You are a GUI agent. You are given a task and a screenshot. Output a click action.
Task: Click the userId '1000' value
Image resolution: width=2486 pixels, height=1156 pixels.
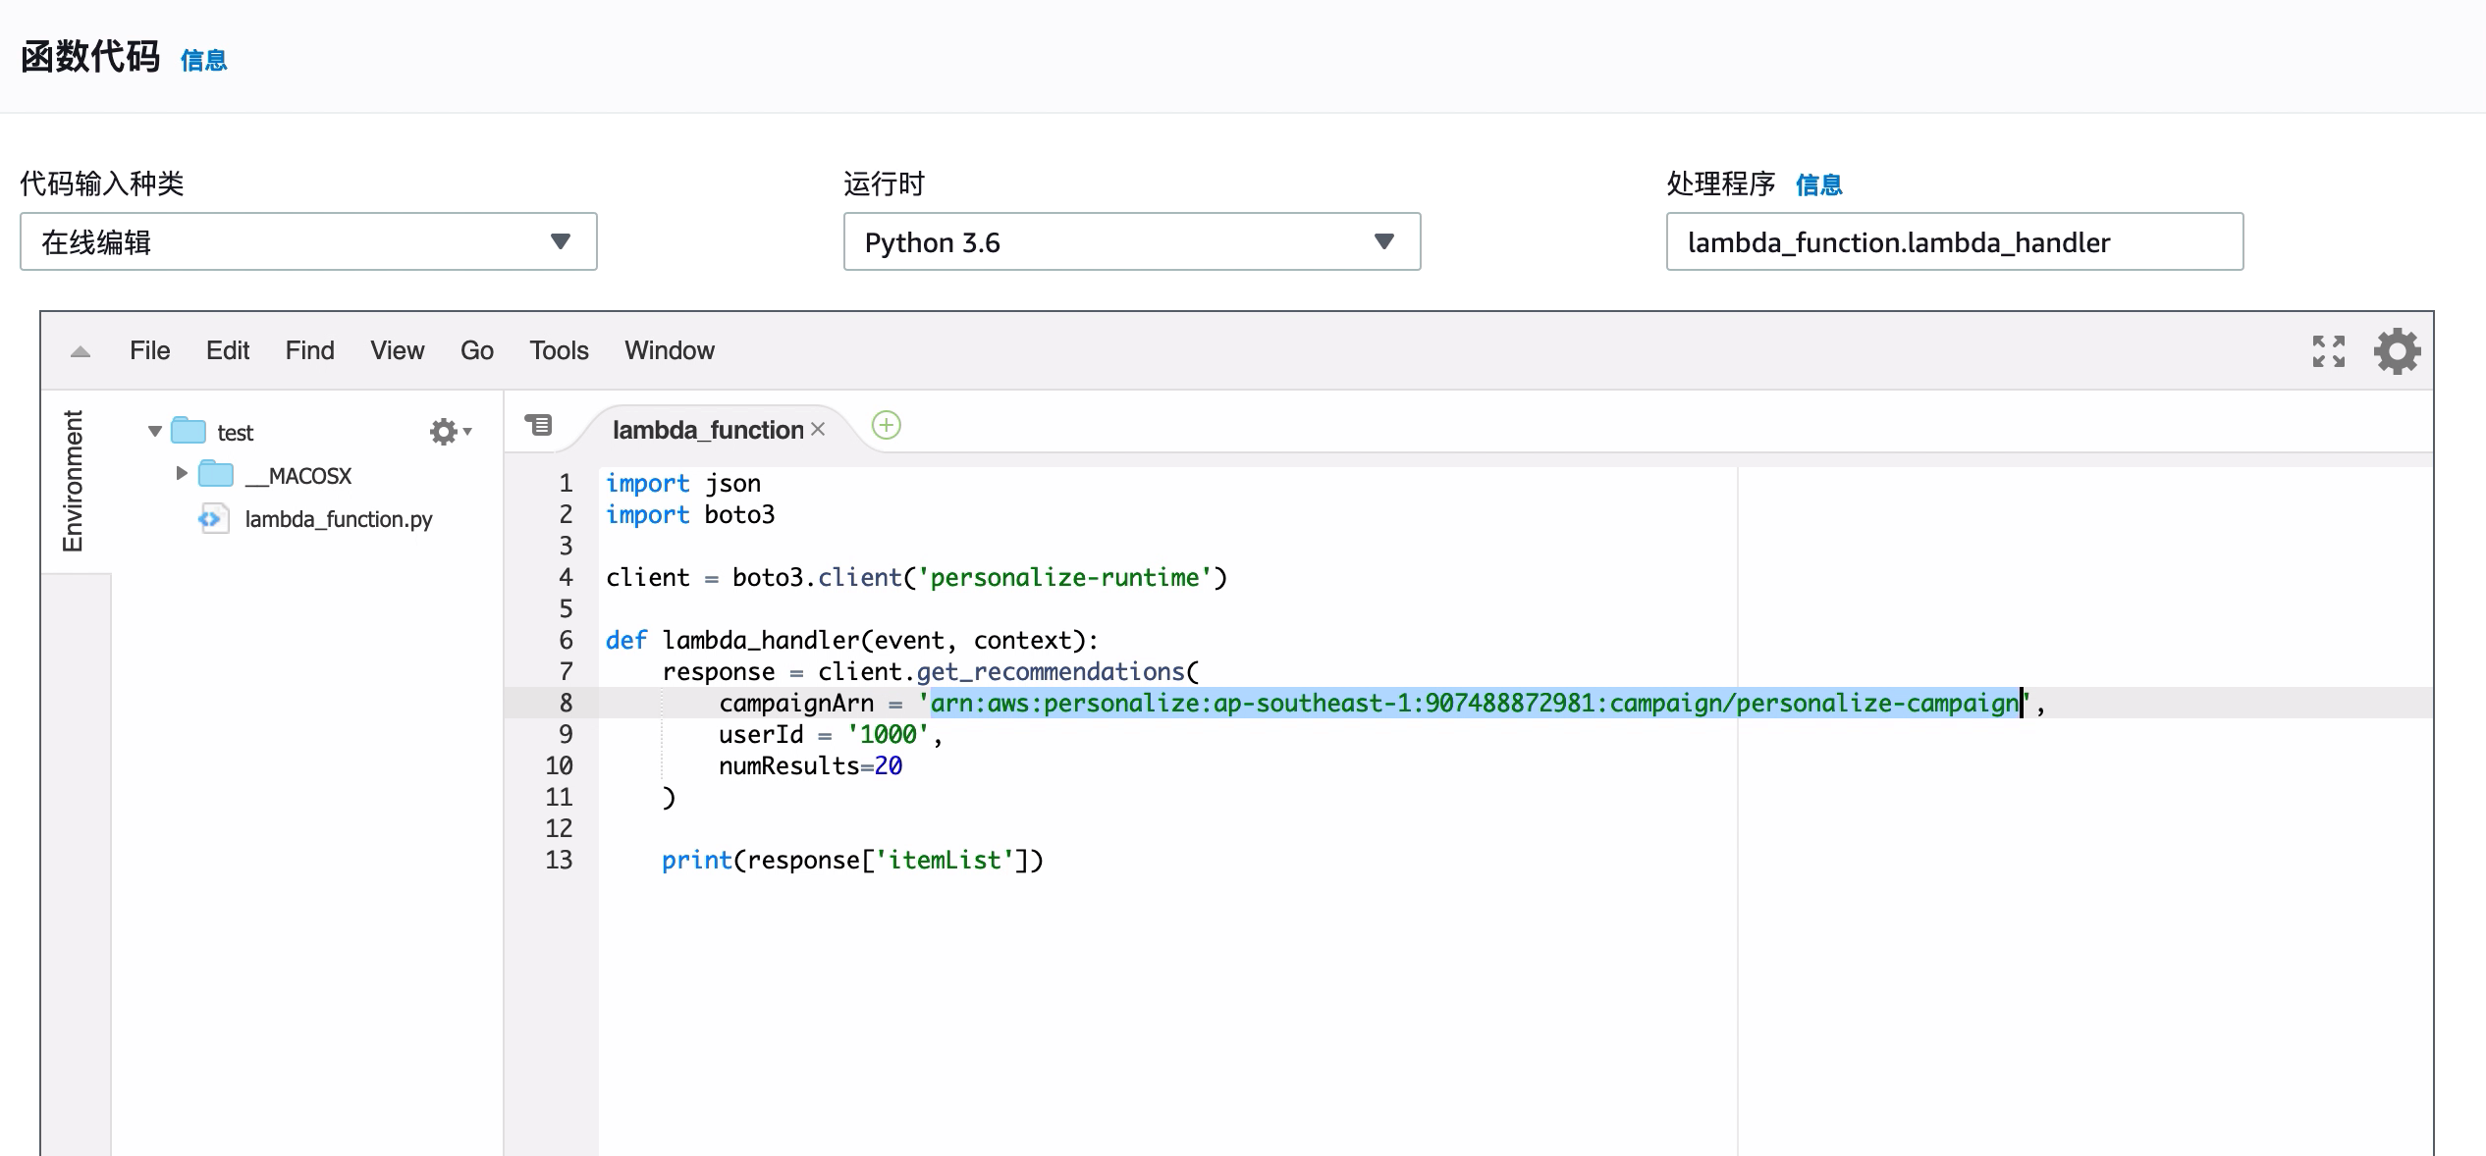click(889, 734)
